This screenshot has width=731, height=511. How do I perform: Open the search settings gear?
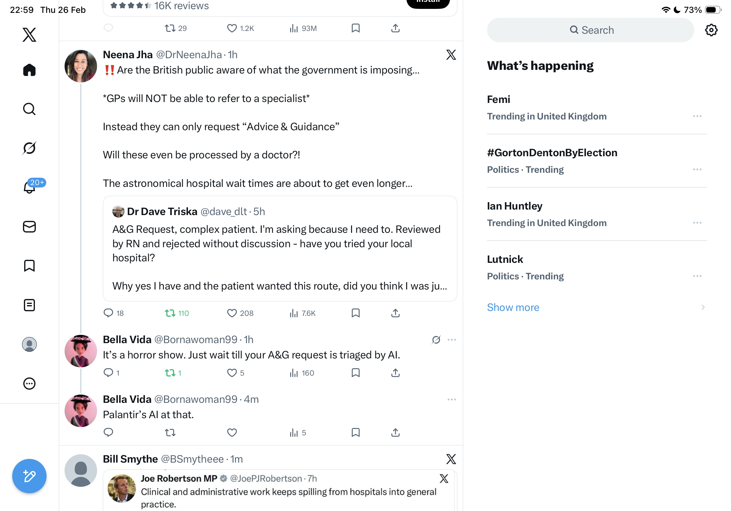[711, 30]
